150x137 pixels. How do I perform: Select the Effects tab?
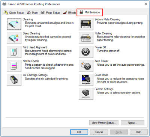tap(69, 13)
